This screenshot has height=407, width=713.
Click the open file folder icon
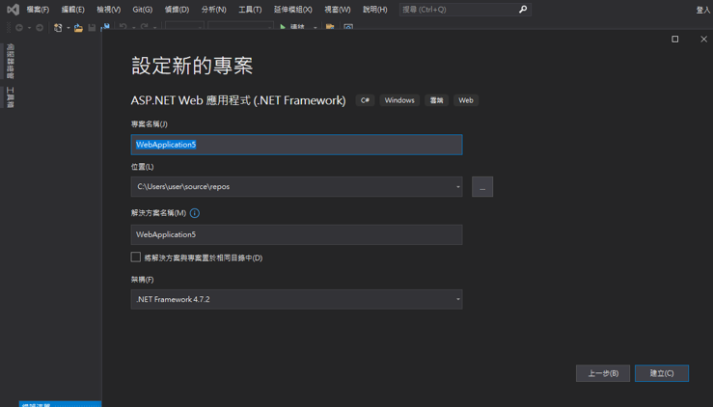(78, 28)
